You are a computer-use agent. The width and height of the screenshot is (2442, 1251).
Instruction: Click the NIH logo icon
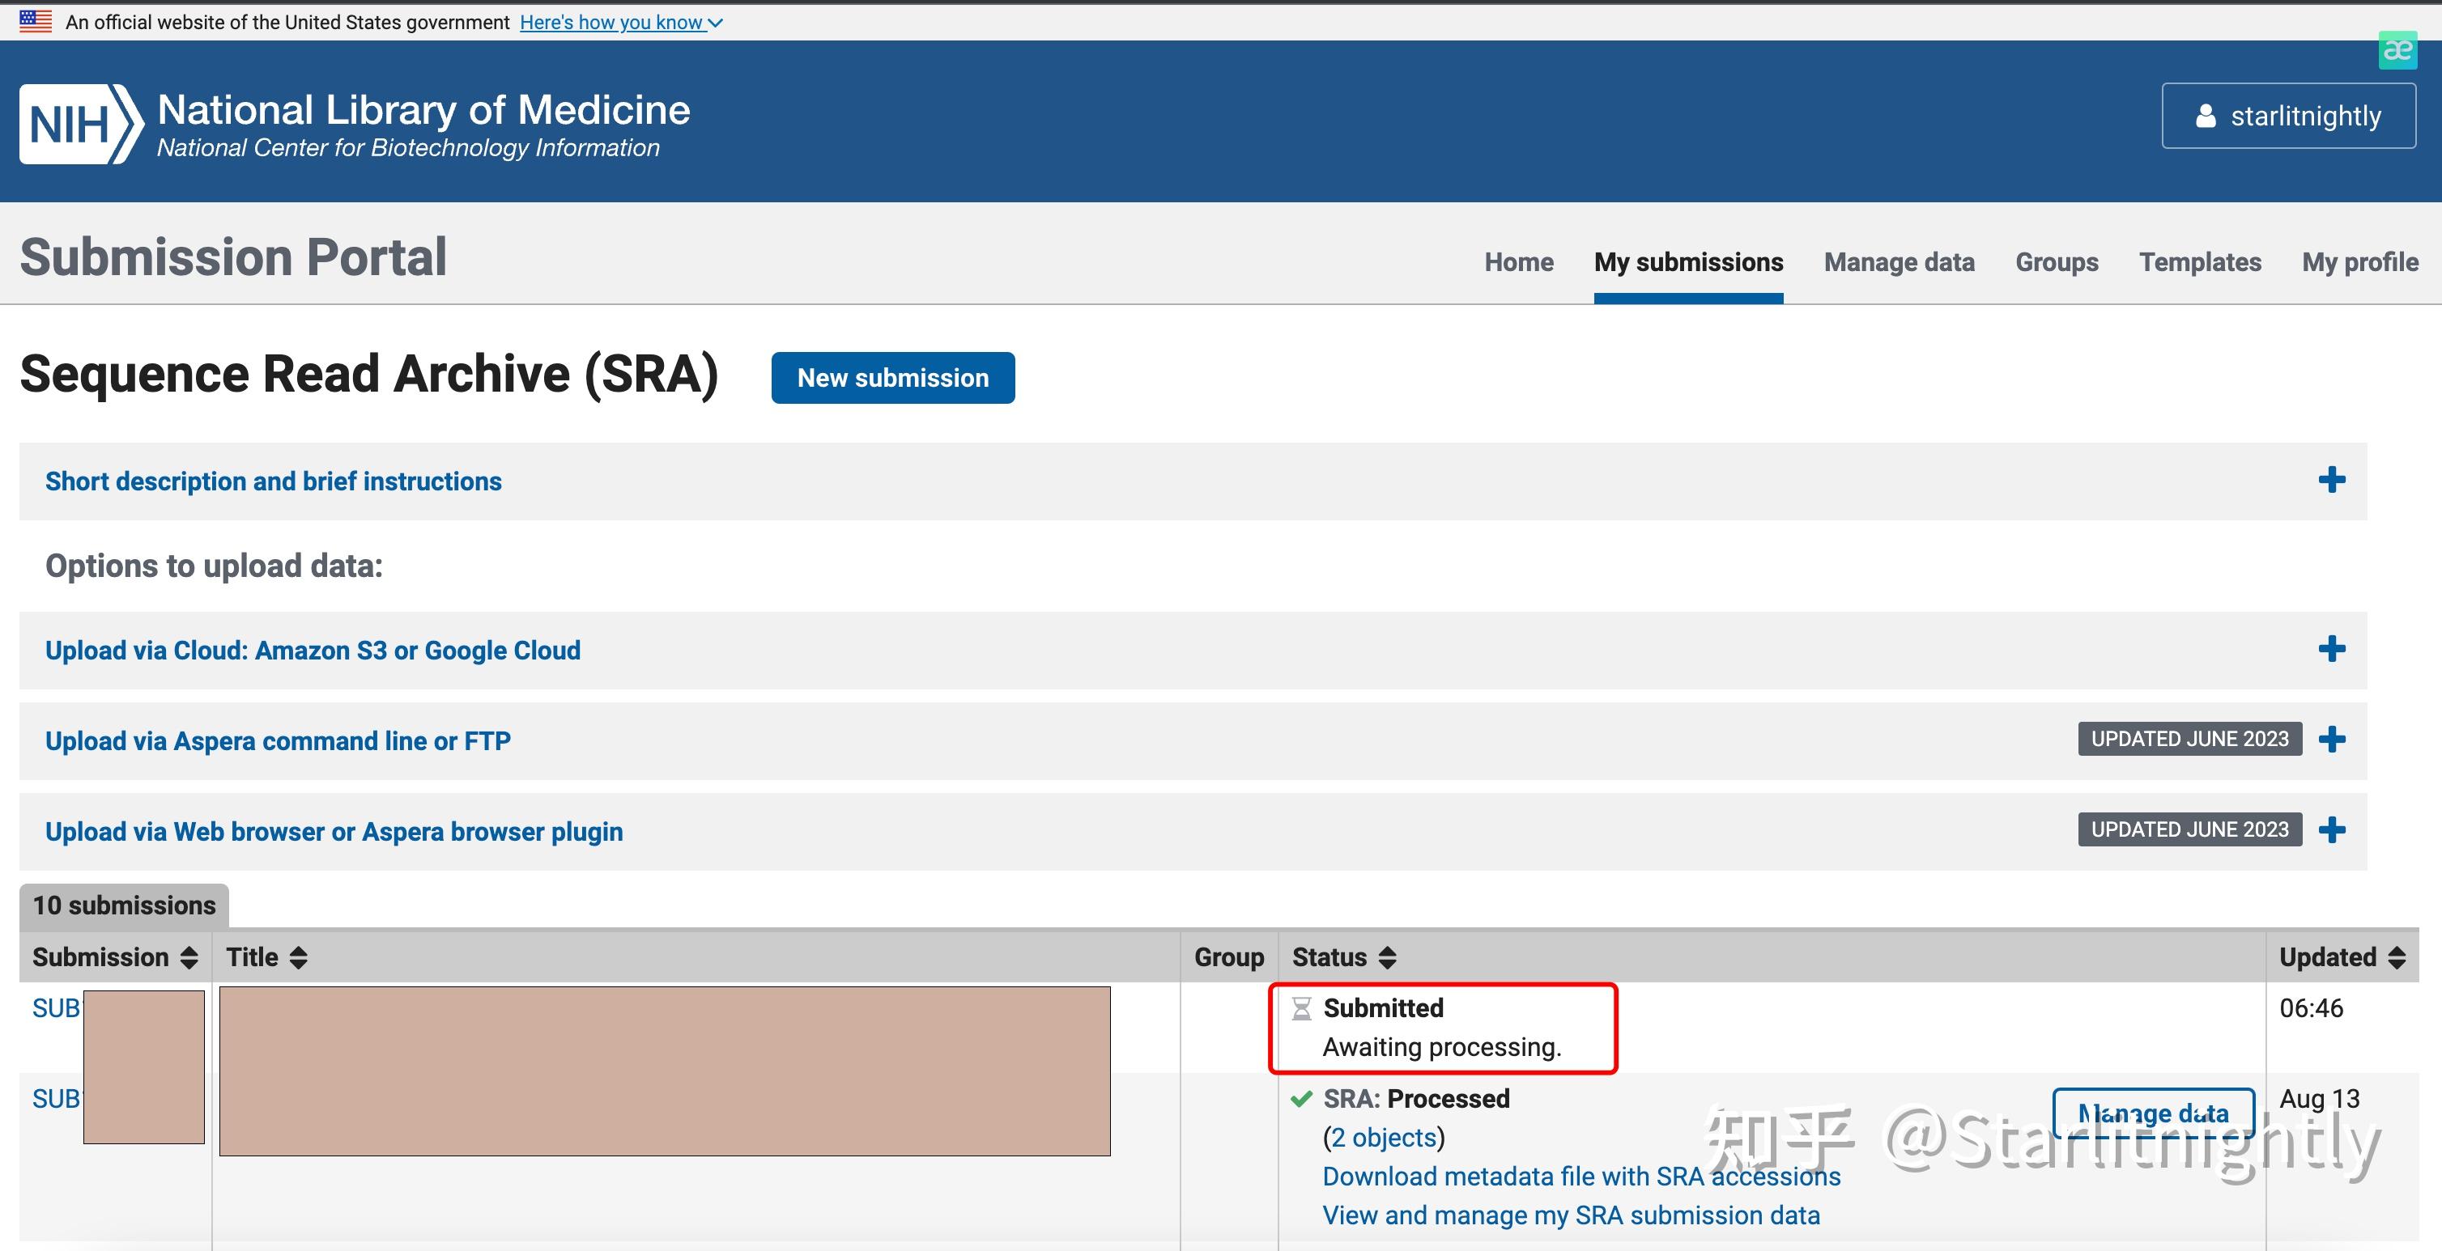coord(81,124)
